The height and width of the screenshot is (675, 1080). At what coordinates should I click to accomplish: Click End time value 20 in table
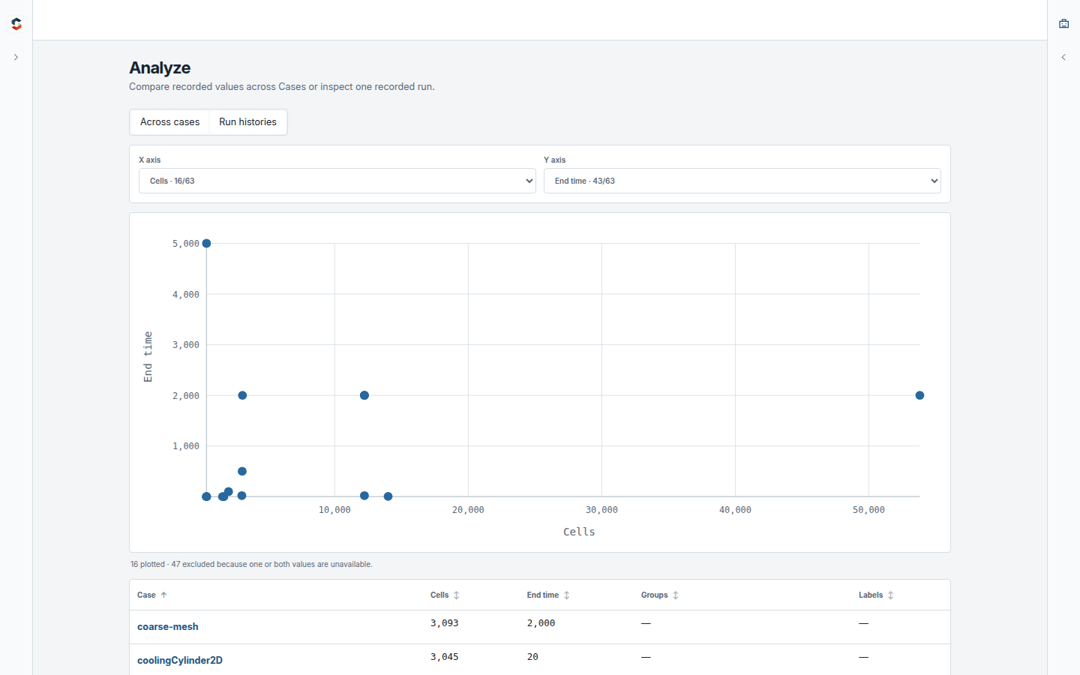(x=532, y=657)
